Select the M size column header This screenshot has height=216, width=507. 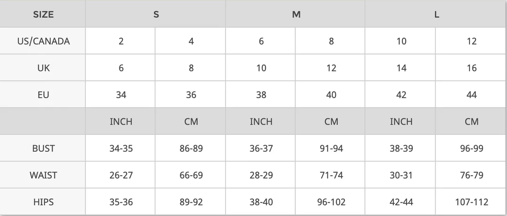pyautogui.click(x=296, y=15)
